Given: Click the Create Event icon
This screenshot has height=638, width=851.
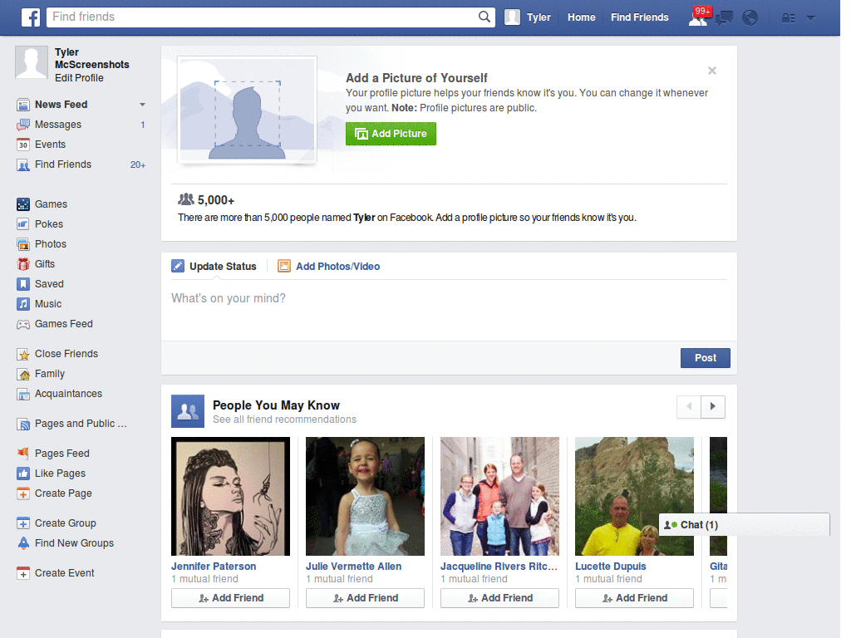Looking at the screenshot, I should coord(22,573).
